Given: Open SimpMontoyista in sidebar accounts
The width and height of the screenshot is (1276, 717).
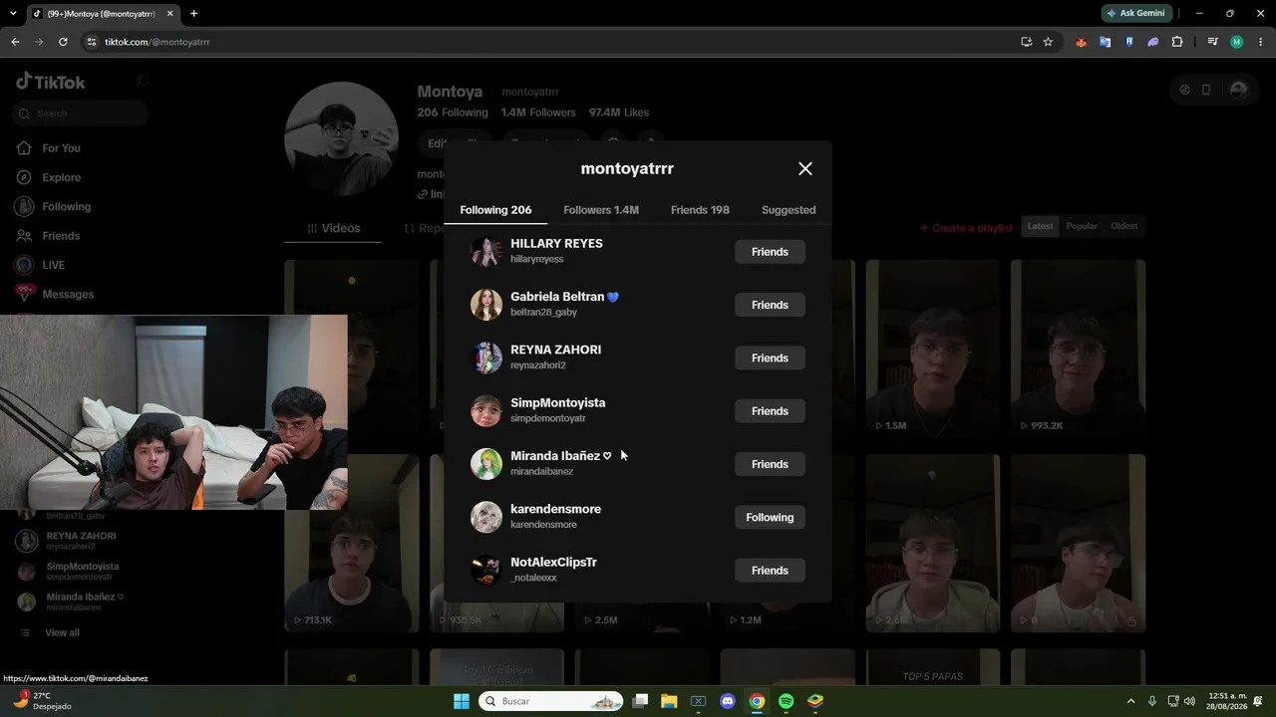Looking at the screenshot, I should point(82,571).
